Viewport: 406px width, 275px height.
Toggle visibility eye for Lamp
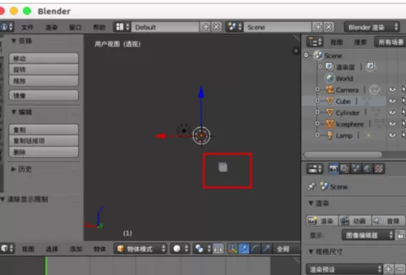coord(392,135)
